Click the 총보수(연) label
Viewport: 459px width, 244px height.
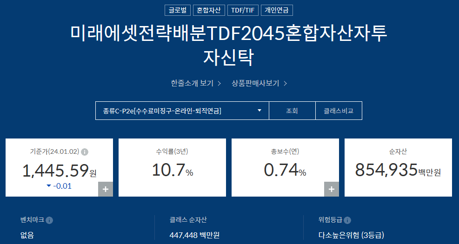(285, 152)
